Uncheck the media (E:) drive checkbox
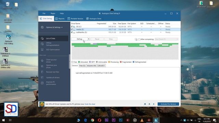The width and height of the screenshot is (219, 123). pyautogui.click(x=72, y=29)
